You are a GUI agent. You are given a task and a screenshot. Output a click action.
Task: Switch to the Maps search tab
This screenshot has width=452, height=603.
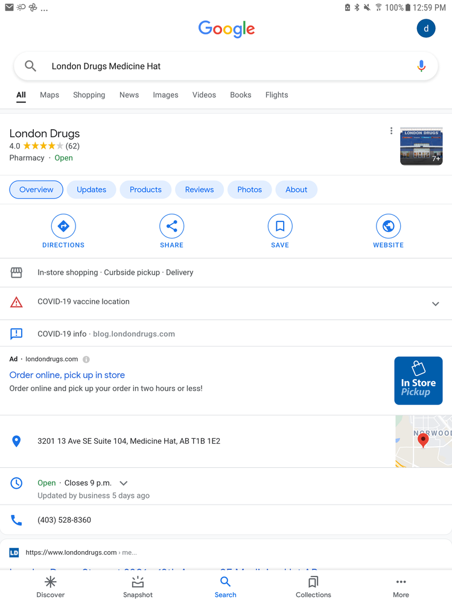(49, 95)
